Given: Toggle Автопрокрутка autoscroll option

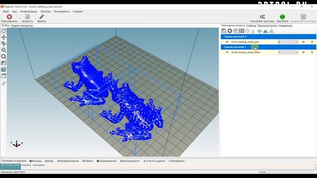Looking at the screenshot, I should pos(130,161).
